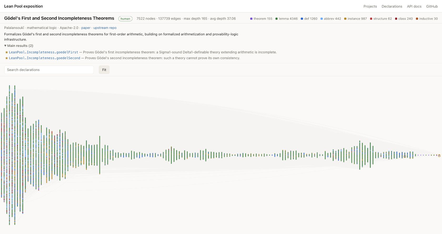Click the blue def legend swatch
The width and height of the screenshot is (442, 234).
(x=302, y=19)
